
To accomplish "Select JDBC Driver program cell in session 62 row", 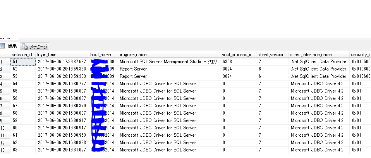I will 169,143.
